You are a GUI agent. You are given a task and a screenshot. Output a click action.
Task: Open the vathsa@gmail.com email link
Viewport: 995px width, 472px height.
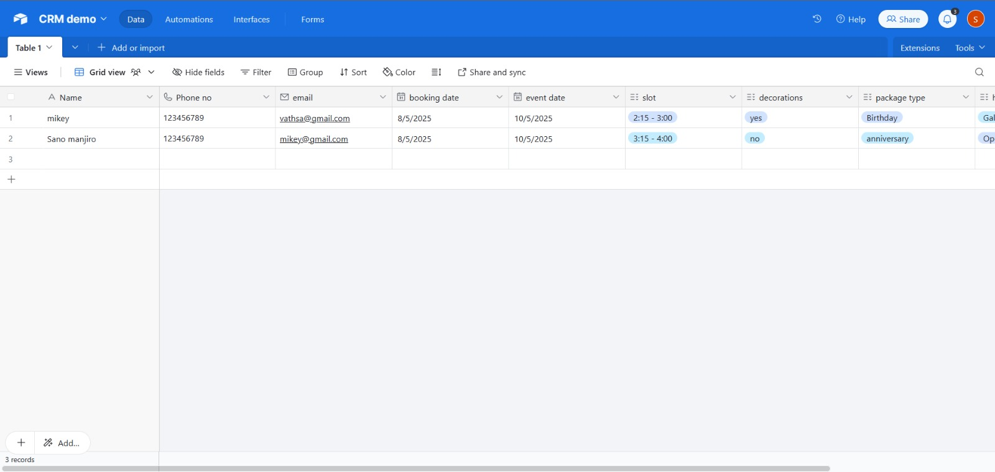point(315,118)
